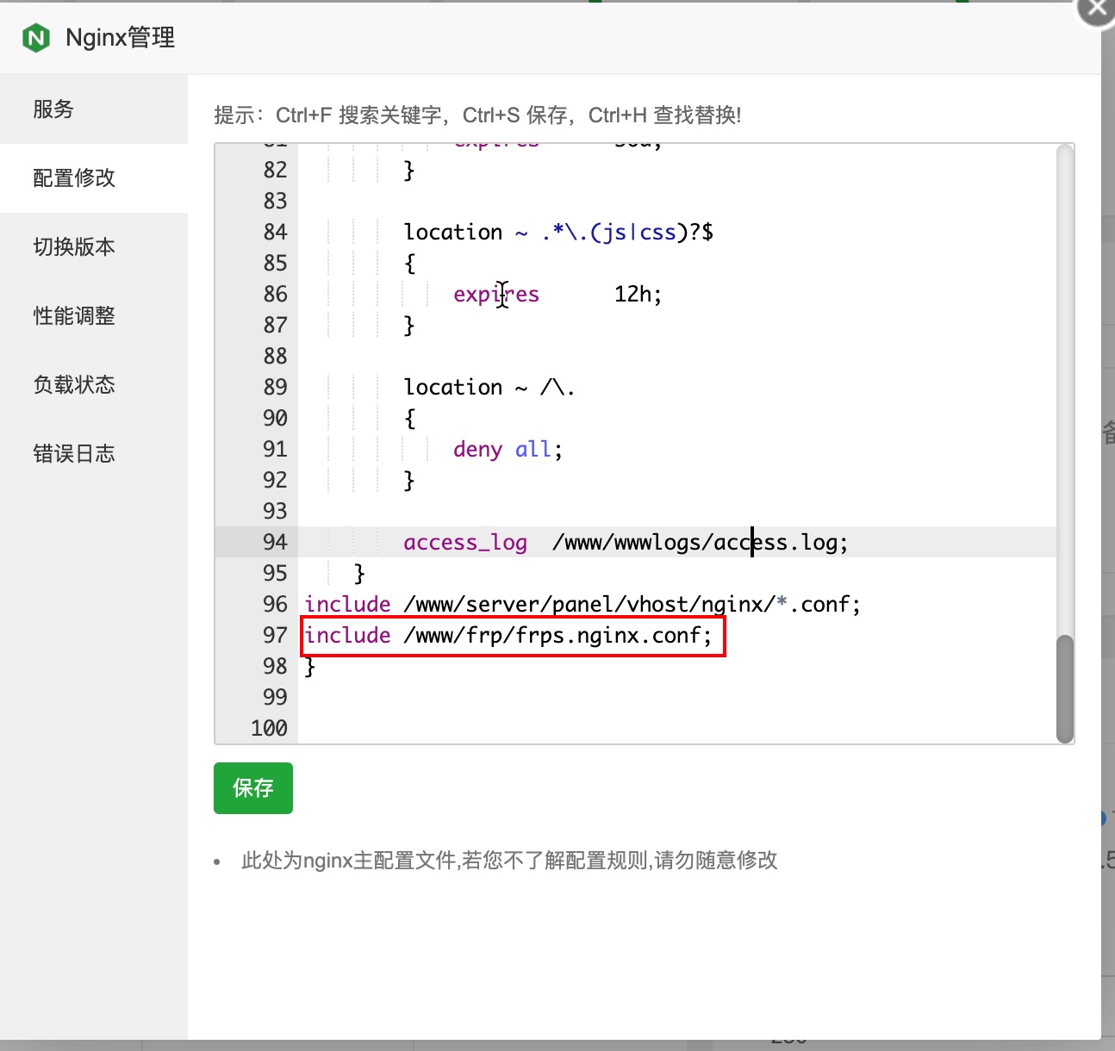This screenshot has width=1115, height=1051.
Task: Open the 性能调整 tab
Action: [94, 316]
